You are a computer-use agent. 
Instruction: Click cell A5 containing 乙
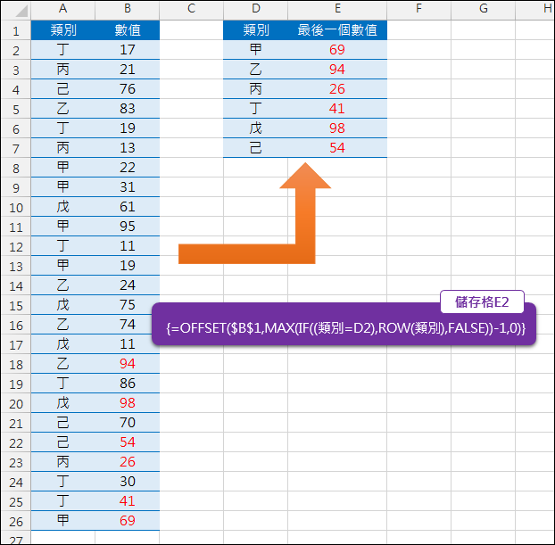[63, 109]
